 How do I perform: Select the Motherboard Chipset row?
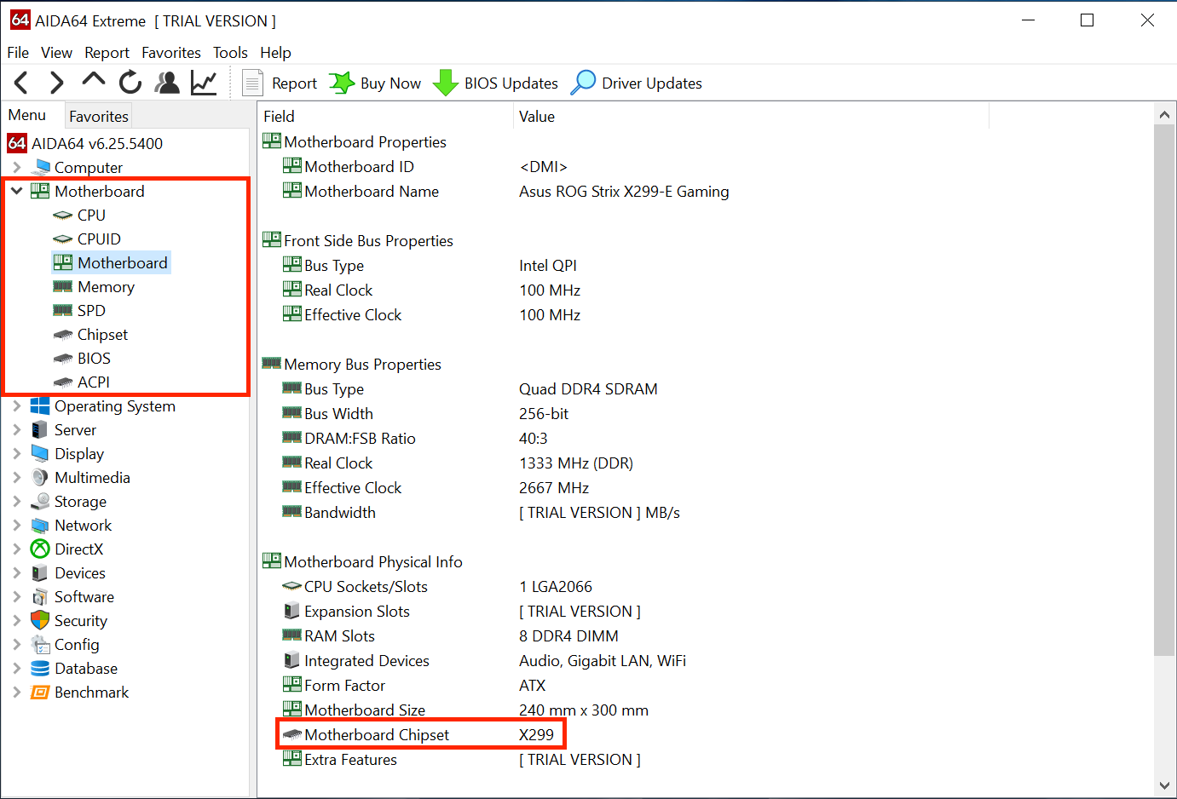coord(376,735)
